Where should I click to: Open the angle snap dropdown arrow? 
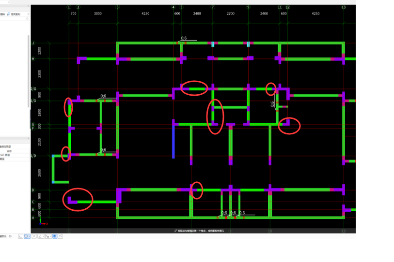click(43, 236)
